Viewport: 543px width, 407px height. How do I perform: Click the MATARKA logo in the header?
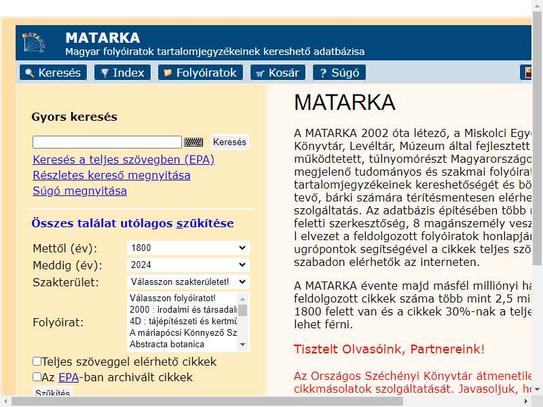33,43
